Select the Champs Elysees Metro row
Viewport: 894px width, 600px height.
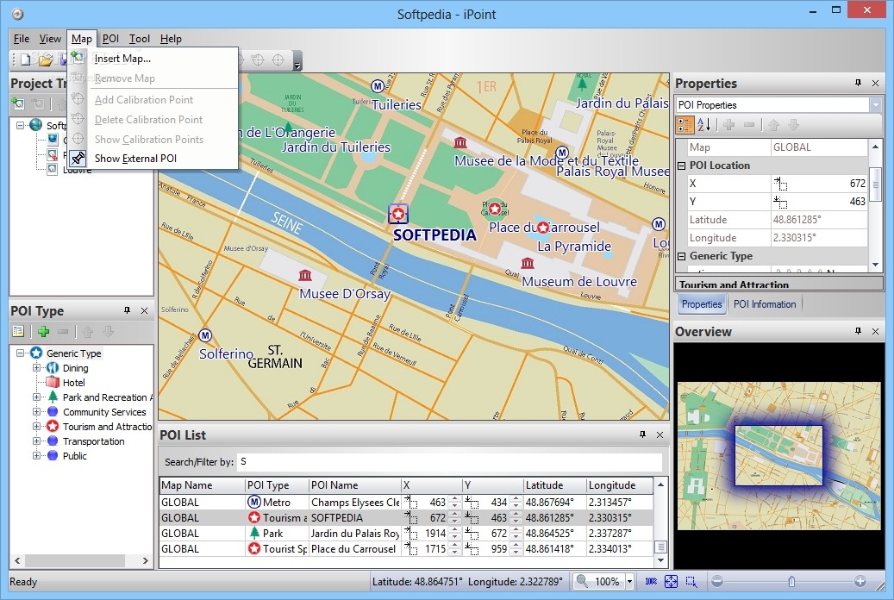(x=406, y=502)
